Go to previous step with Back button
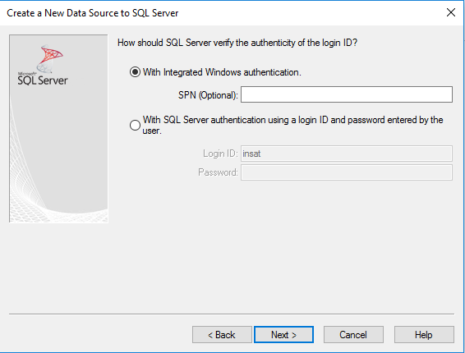 [x=222, y=335]
